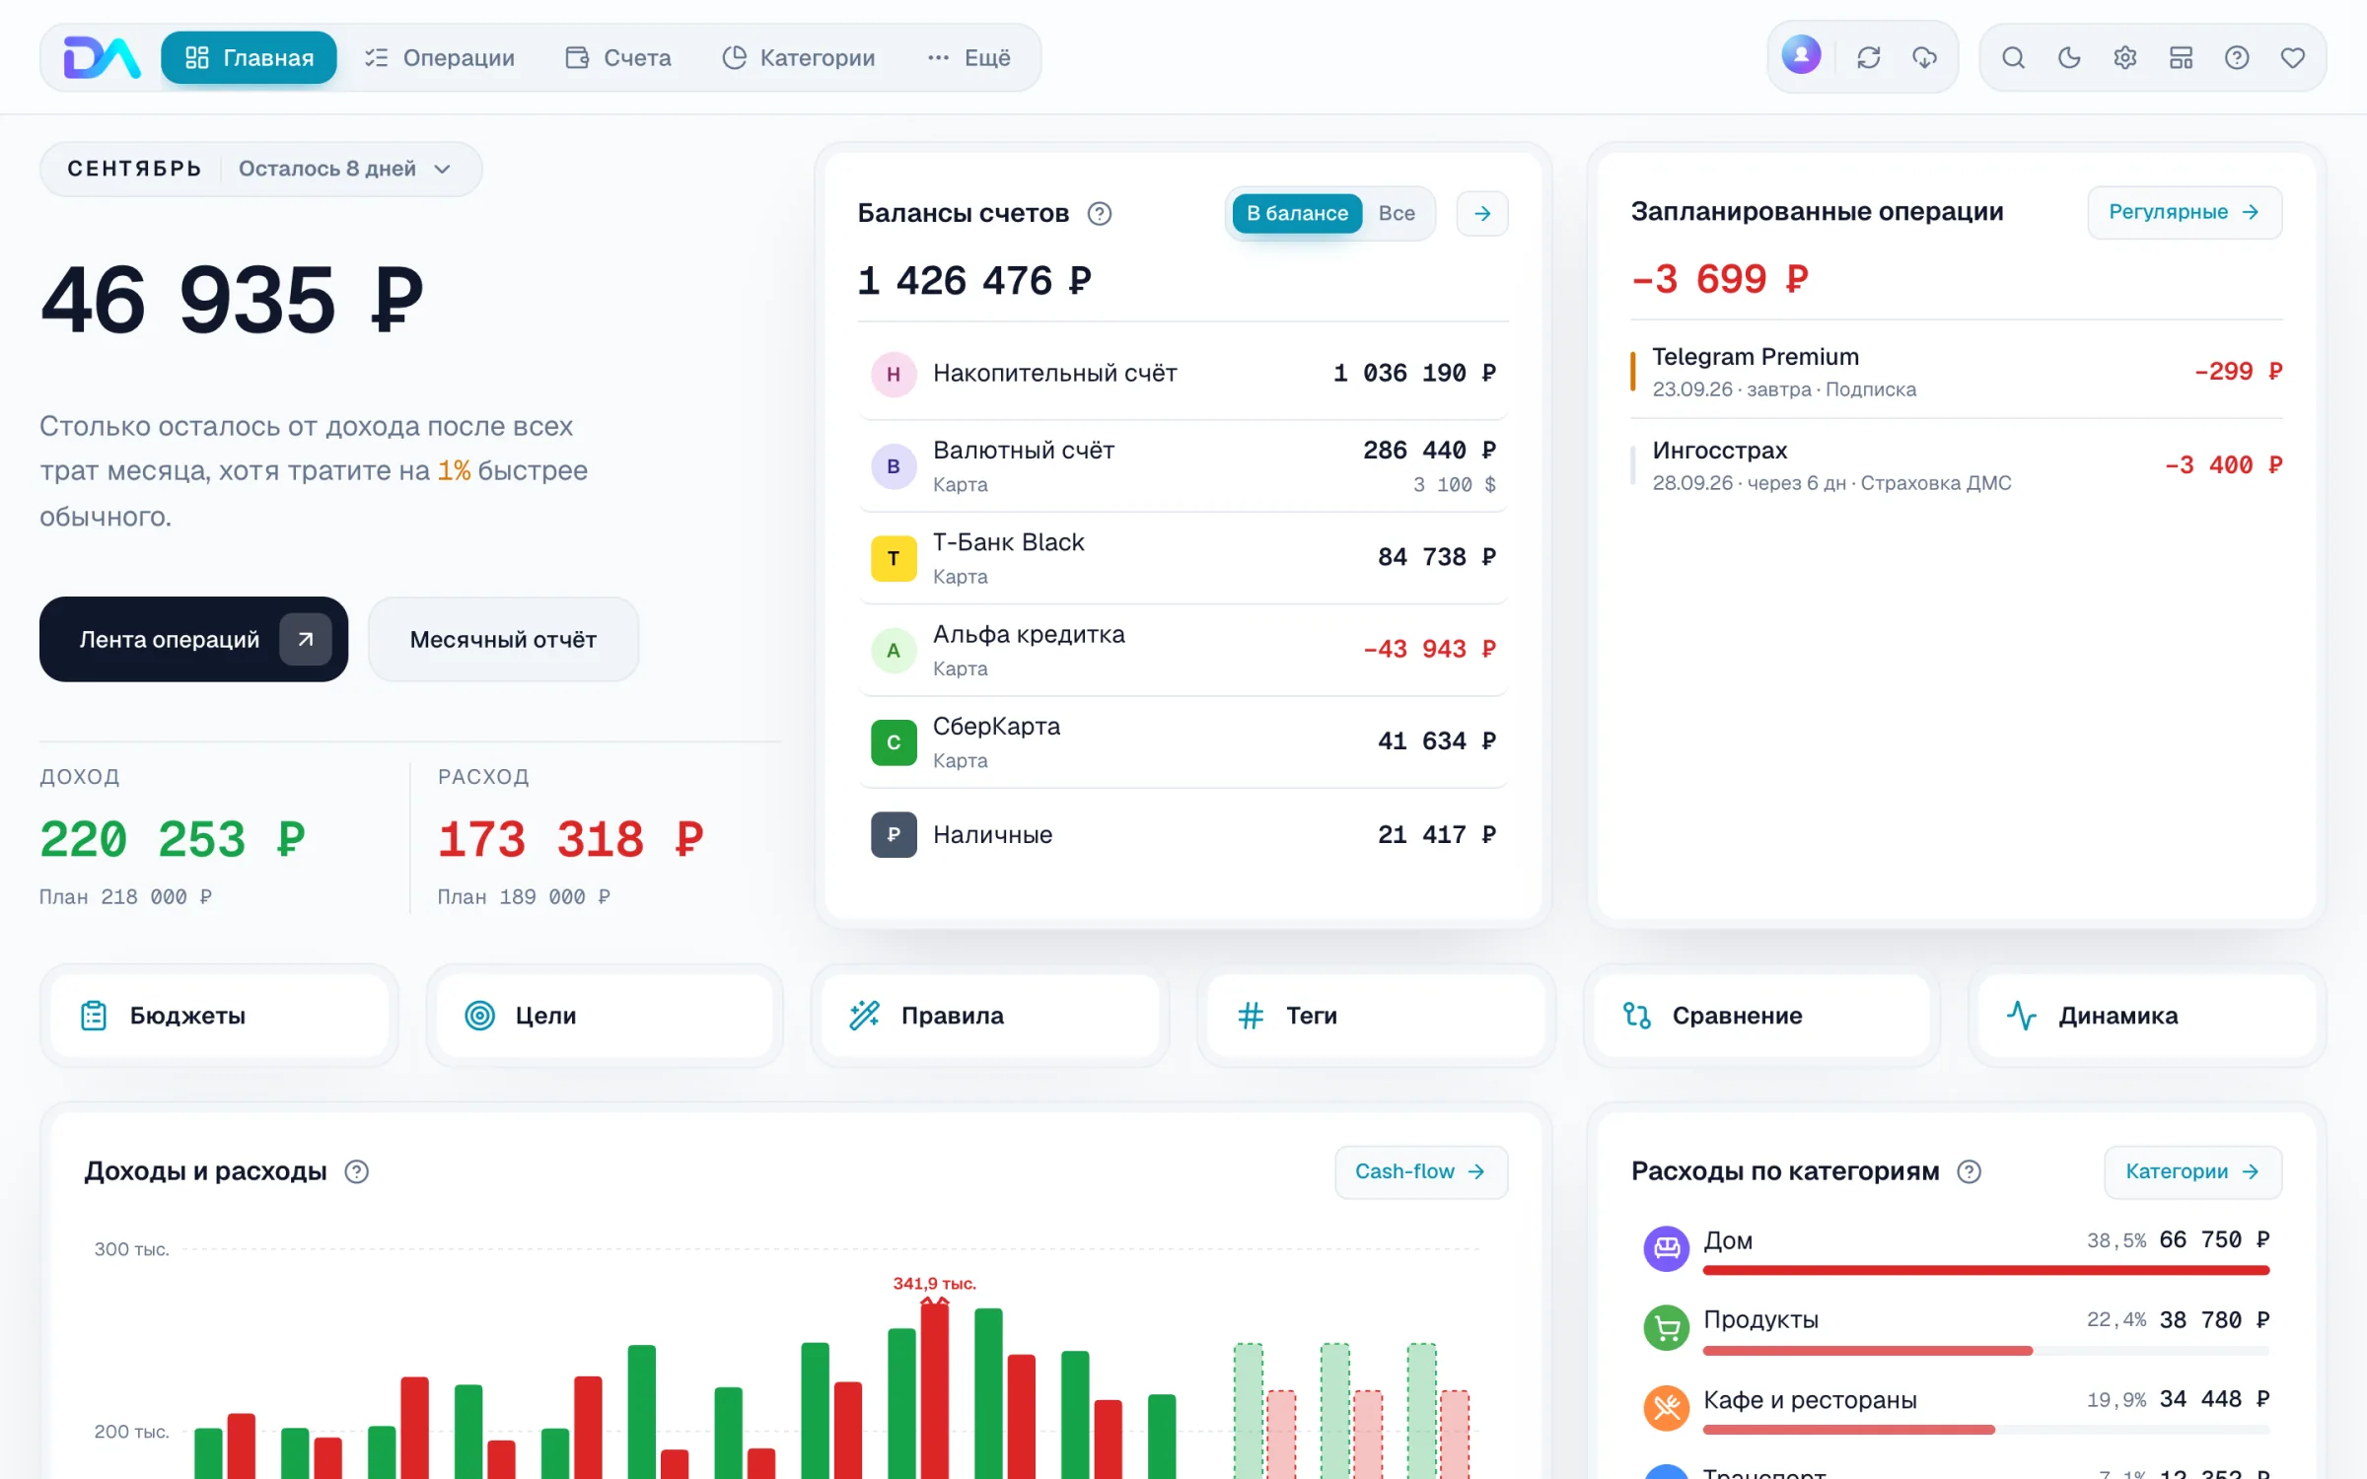Click the Продукты cart icon
2367x1479 pixels.
pyautogui.click(x=1667, y=1328)
